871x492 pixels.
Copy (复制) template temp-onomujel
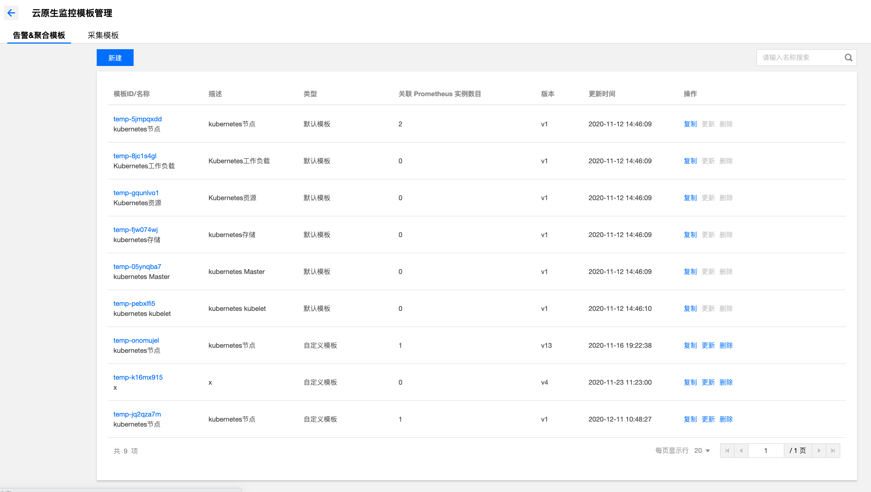690,345
